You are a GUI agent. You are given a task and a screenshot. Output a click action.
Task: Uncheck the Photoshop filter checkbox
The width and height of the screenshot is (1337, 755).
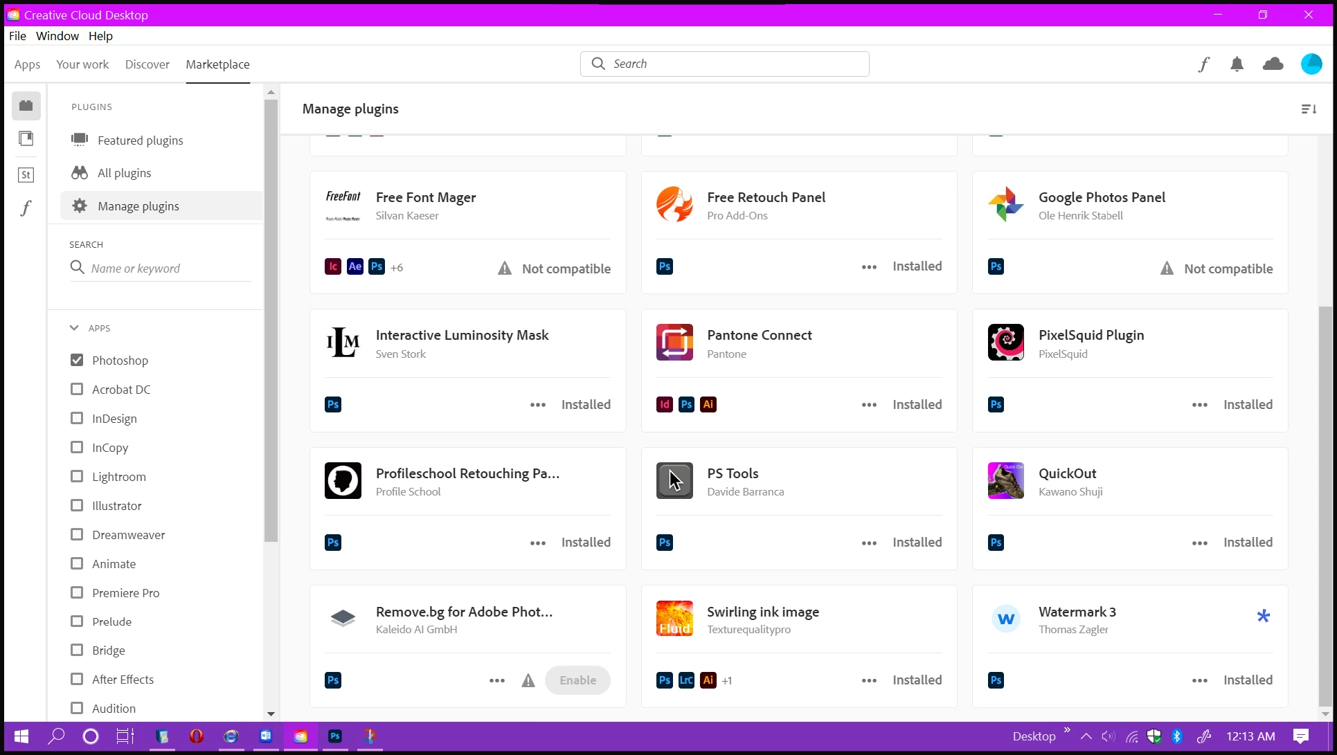tap(77, 360)
